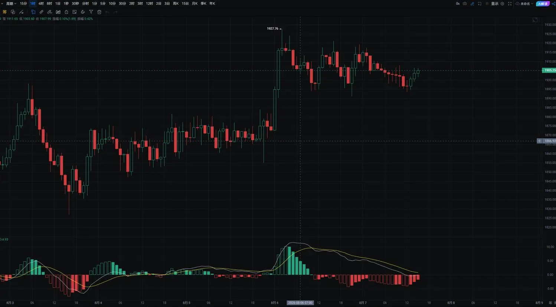Click the drawing-sync icon beside the 筹 icon
The width and height of the screenshot is (556, 307).
click(x=13, y=12)
